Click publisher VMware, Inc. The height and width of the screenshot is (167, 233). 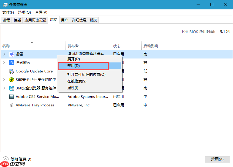(79, 105)
